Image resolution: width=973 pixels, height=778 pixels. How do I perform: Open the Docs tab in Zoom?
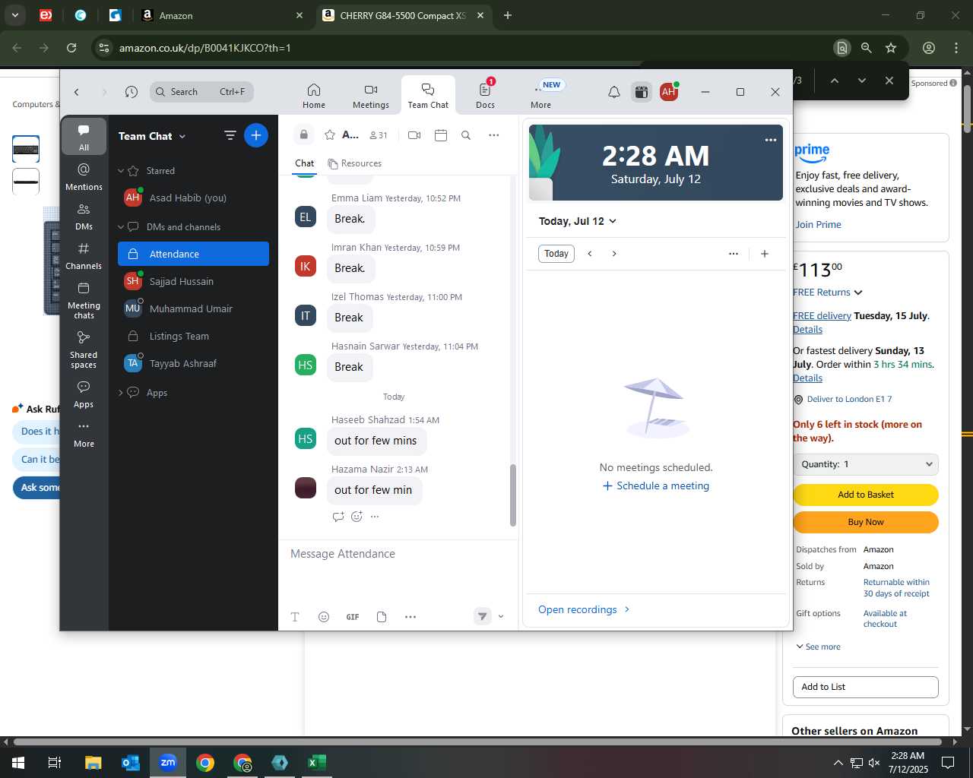(x=485, y=96)
